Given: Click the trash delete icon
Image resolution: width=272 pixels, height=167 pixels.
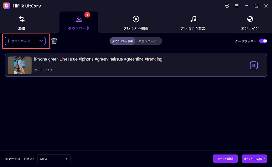Looking at the screenshot, I should point(54,41).
